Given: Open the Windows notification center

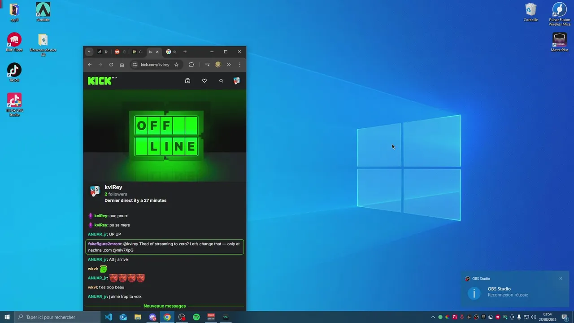Looking at the screenshot, I should click(565, 317).
